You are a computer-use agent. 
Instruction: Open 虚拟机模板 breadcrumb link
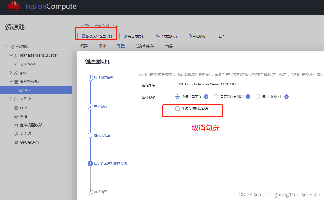[103, 26]
